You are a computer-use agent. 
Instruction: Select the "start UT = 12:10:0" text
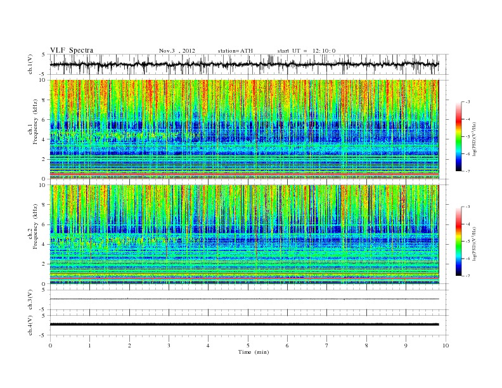306,51
